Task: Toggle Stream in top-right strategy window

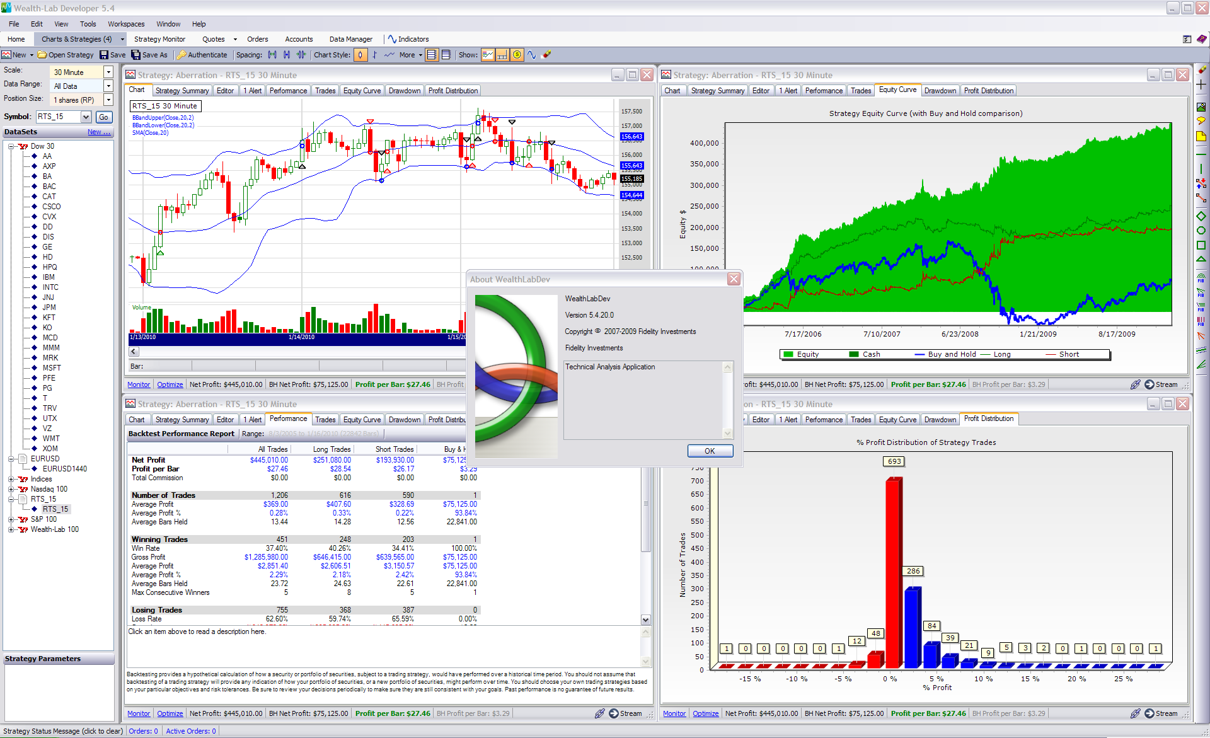Action: click(x=1161, y=384)
